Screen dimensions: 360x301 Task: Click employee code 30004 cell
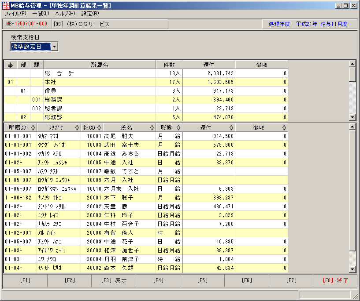[92, 259]
